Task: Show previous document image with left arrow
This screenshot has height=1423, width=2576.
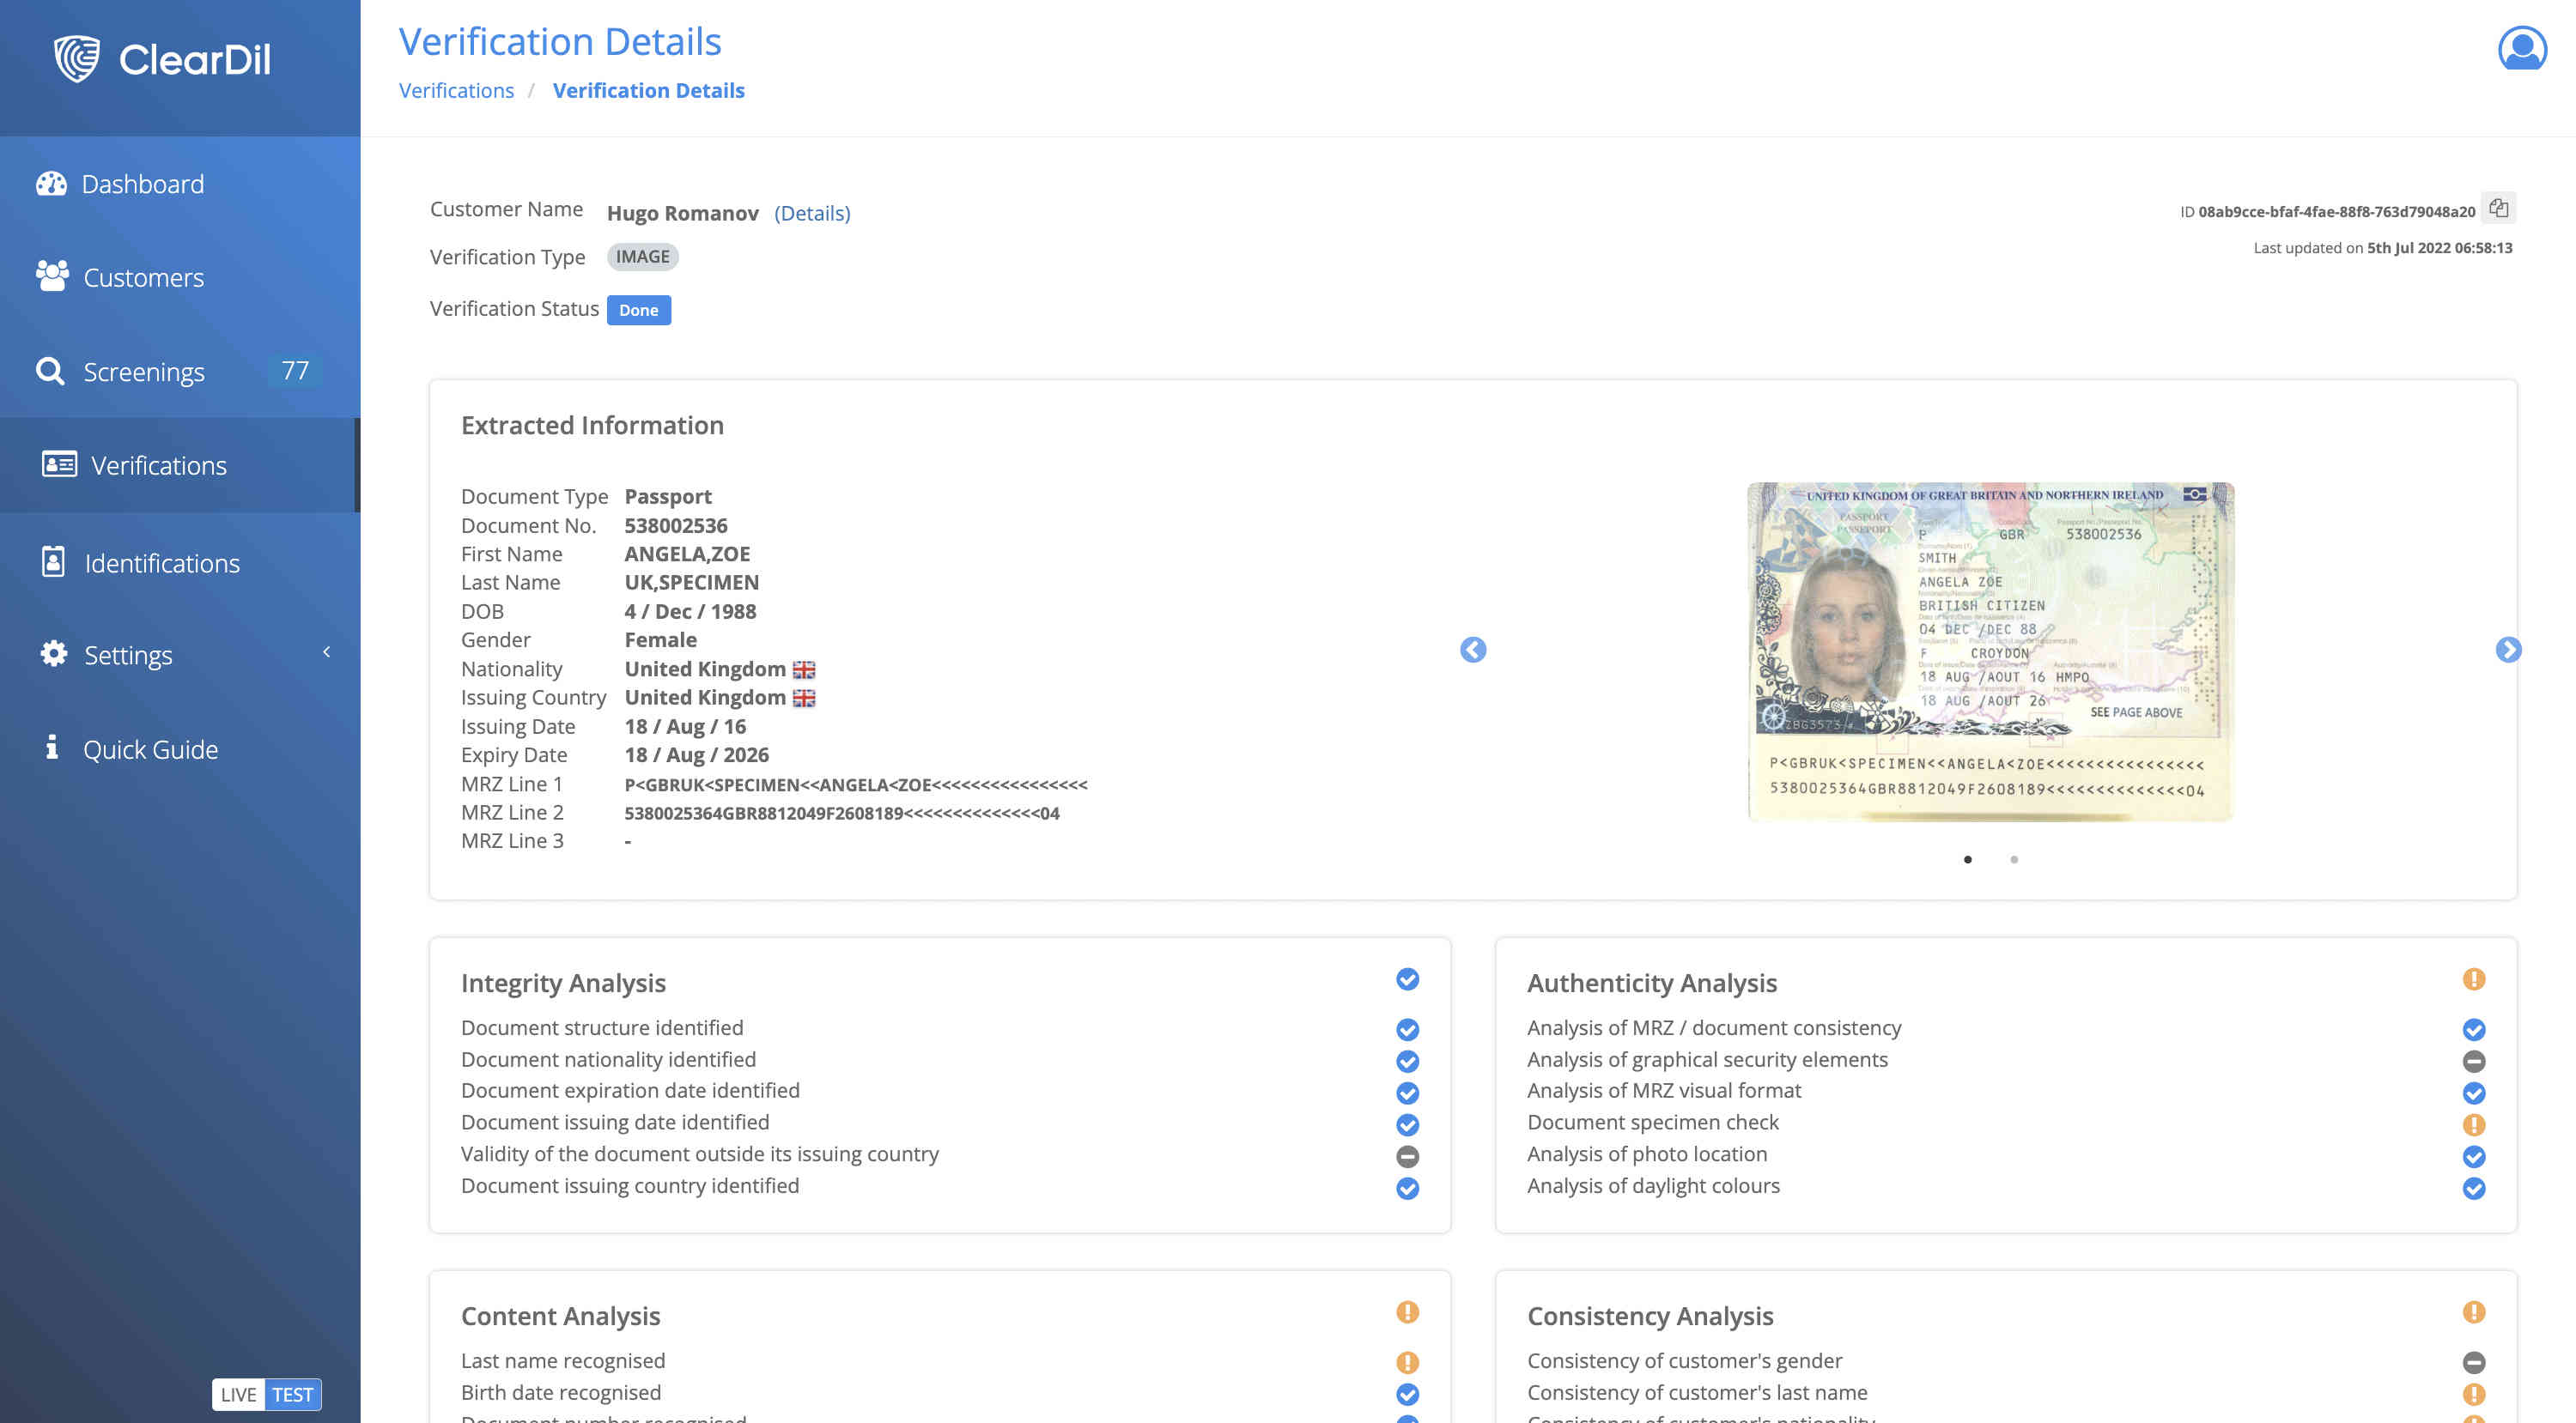Action: click(x=1472, y=650)
